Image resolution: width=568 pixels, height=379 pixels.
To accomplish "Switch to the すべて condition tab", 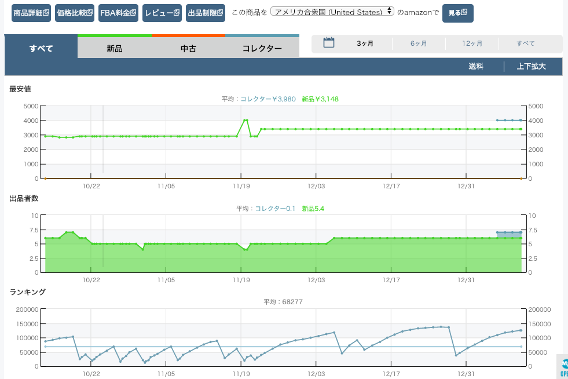I will pyautogui.click(x=41, y=48).
